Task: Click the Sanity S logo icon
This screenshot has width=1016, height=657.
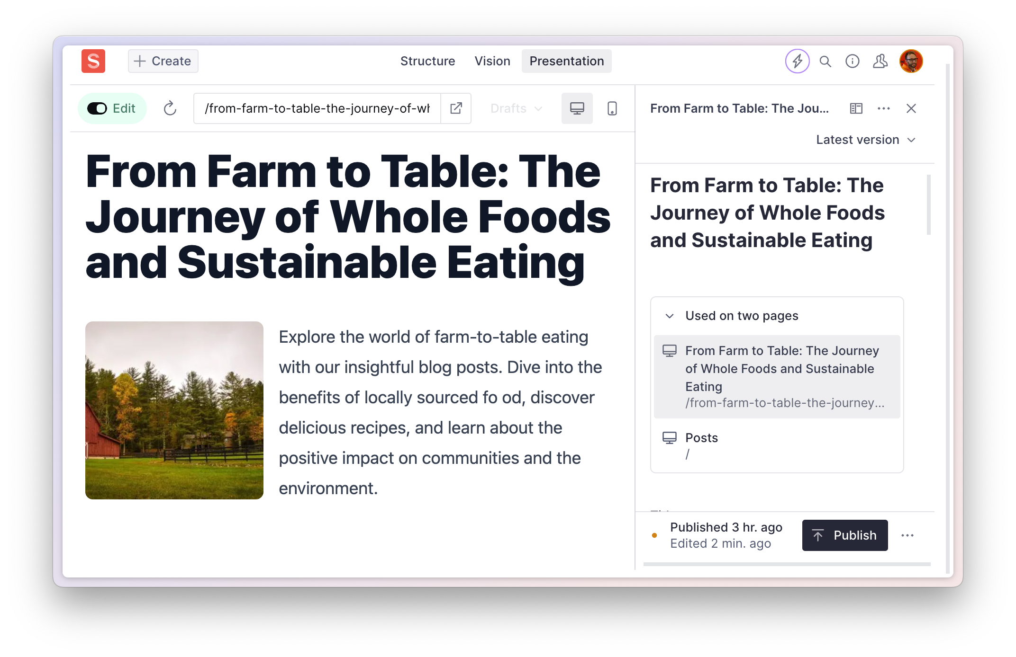Action: click(x=93, y=61)
